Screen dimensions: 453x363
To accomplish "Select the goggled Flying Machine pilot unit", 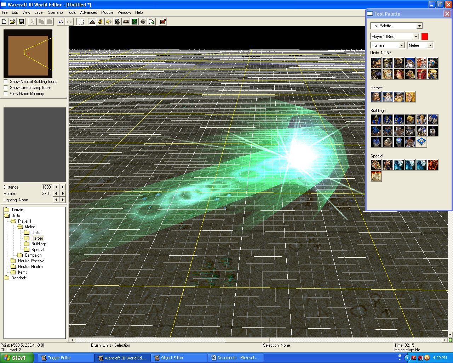I will (x=433, y=63).
